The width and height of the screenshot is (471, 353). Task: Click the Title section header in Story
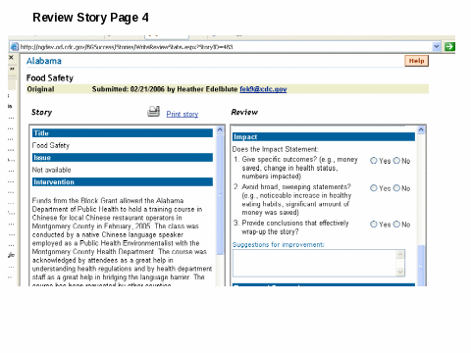click(123, 133)
